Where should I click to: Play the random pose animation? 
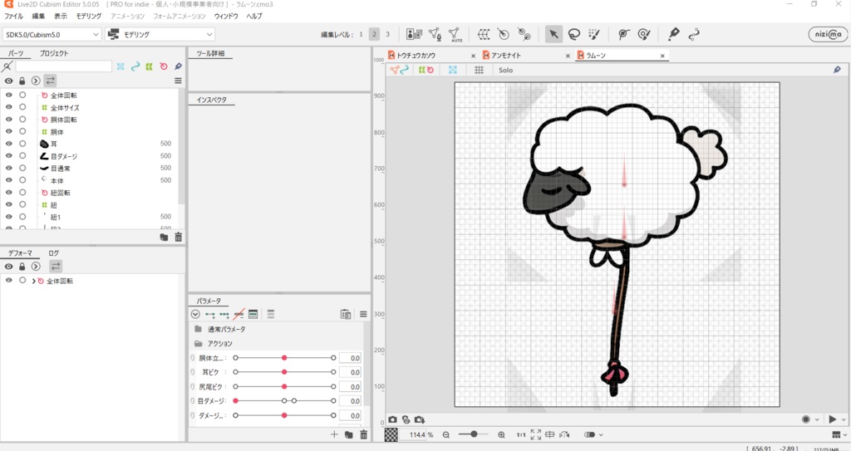(833, 419)
